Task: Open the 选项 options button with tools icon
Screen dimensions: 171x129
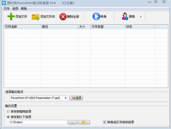Action: 76,98
